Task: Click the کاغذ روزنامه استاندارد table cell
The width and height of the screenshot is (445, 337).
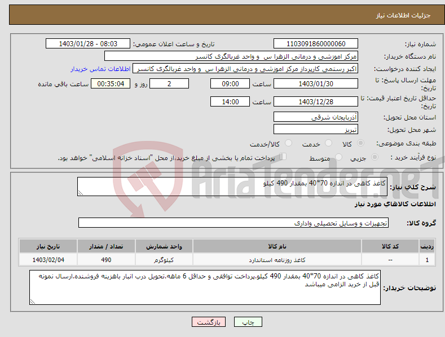Action: coord(277,260)
